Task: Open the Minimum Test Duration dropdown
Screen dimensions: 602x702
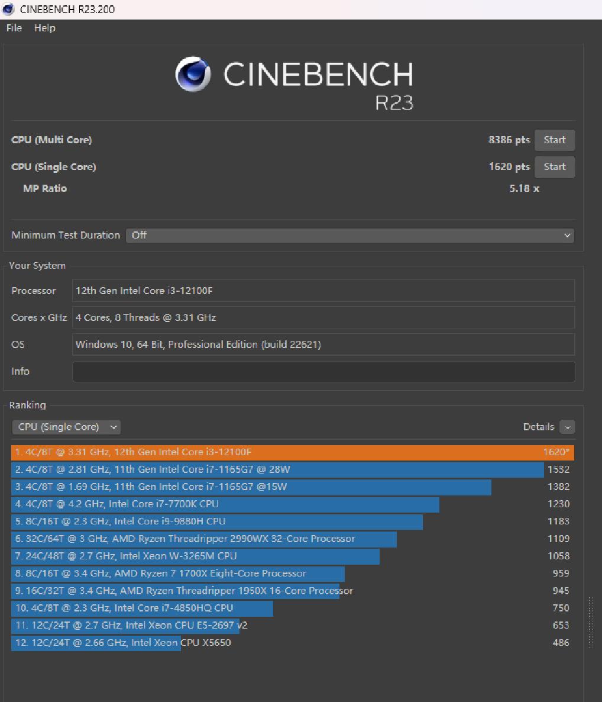Action: pyautogui.click(x=349, y=235)
